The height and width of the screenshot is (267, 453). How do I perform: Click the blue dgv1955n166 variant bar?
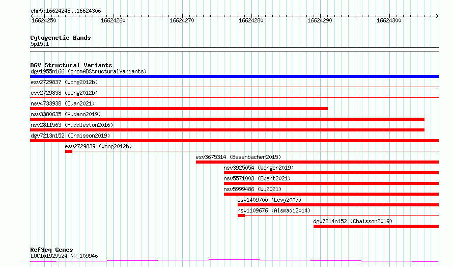pos(234,76)
